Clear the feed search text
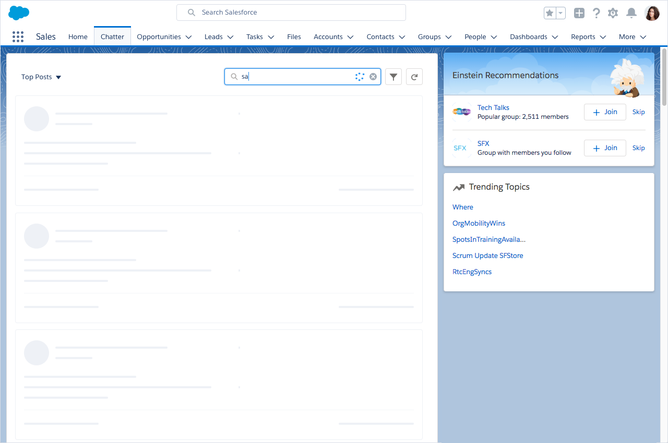Viewport: 668px width, 443px height. click(373, 77)
